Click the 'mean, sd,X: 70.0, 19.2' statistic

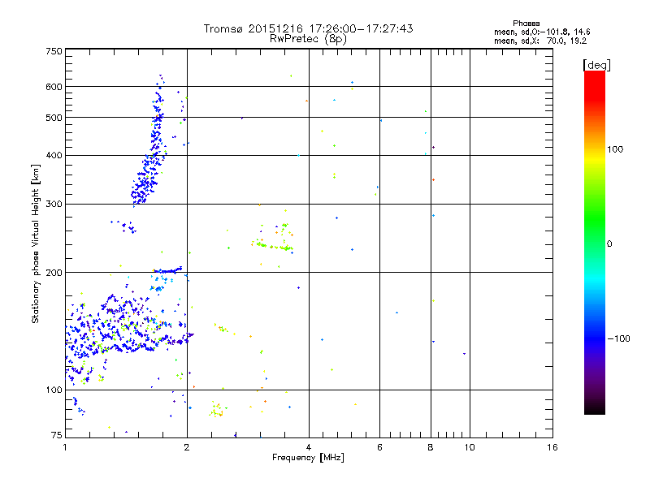click(x=540, y=41)
